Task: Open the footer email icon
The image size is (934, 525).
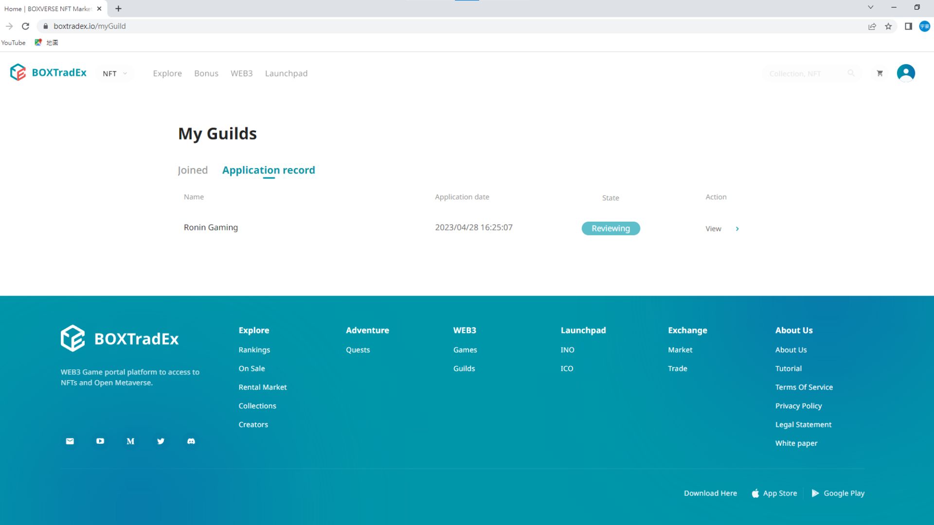Action: [70, 441]
